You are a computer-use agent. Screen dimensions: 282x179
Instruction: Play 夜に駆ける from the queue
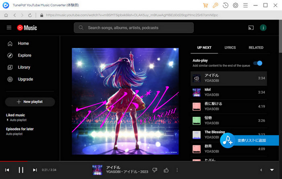pos(228,106)
